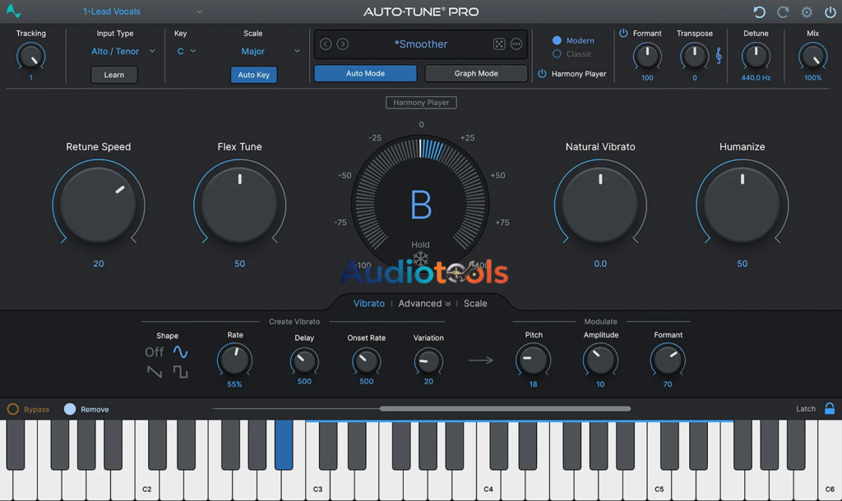Click the snowflake Hold freeze icon
This screenshot has width=842, height=501.
point(421,257)
